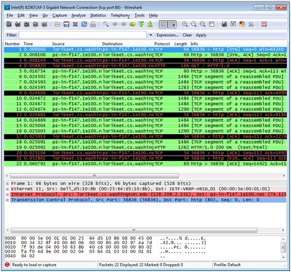Open the View menu
The width and height of the screenshot is (291, 272).
34,15
